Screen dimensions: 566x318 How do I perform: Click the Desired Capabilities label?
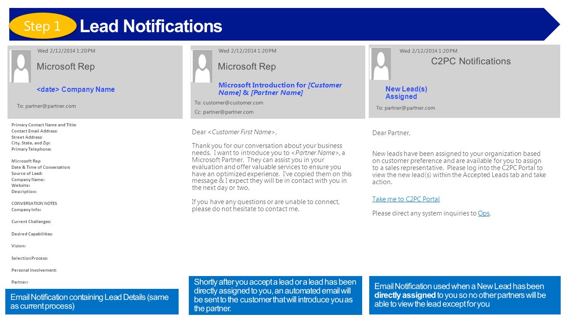(x=32, y=234)
